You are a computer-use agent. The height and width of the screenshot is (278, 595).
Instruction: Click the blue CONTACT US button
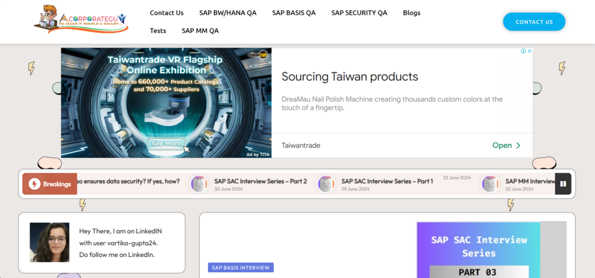coord(534,21)
